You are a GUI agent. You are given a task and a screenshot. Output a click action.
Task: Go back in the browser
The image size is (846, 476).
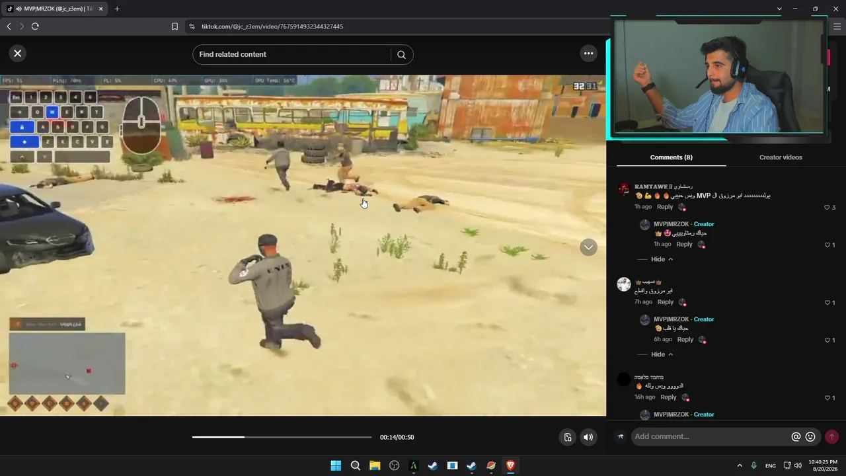(x=9, y=26)
